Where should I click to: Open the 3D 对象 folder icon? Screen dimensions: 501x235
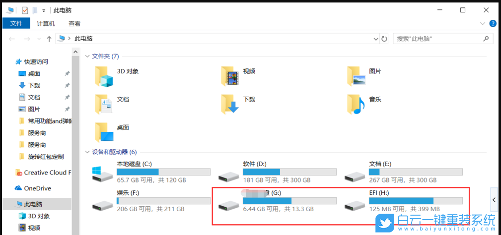point(104,76)
